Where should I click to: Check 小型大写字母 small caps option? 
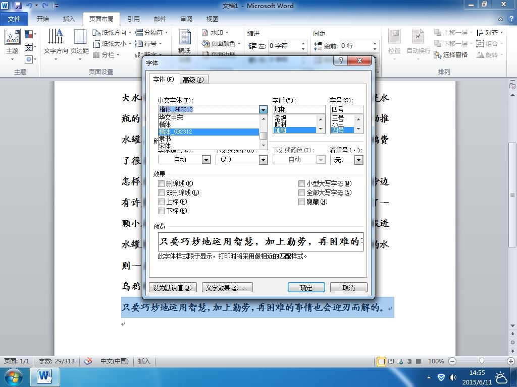tap(301, 183)
